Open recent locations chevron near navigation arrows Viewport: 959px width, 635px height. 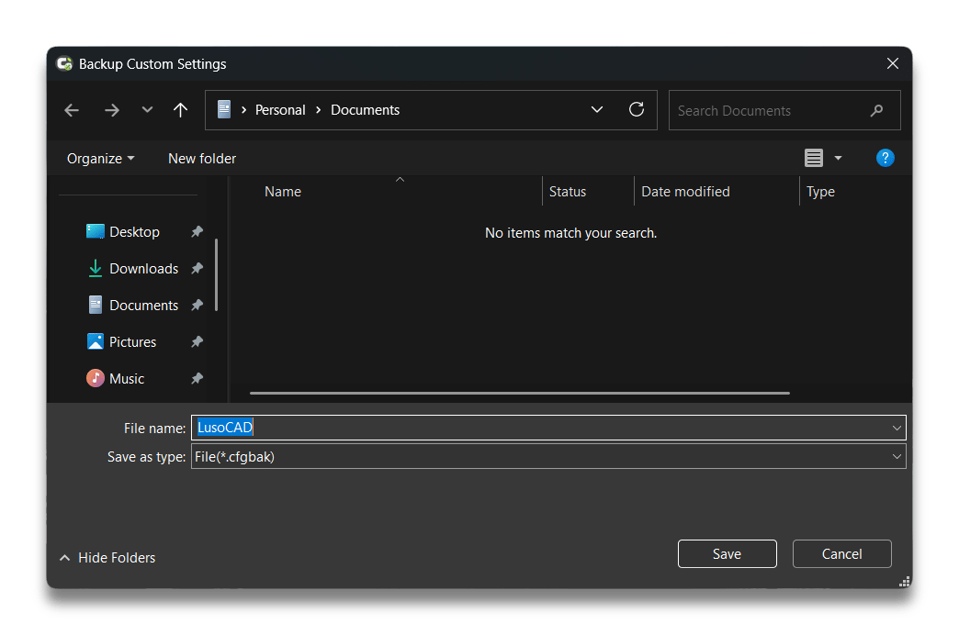(147, 110)
